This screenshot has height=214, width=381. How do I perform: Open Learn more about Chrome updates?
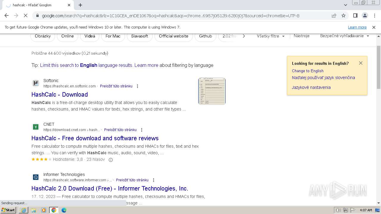[x=357, y=27]
